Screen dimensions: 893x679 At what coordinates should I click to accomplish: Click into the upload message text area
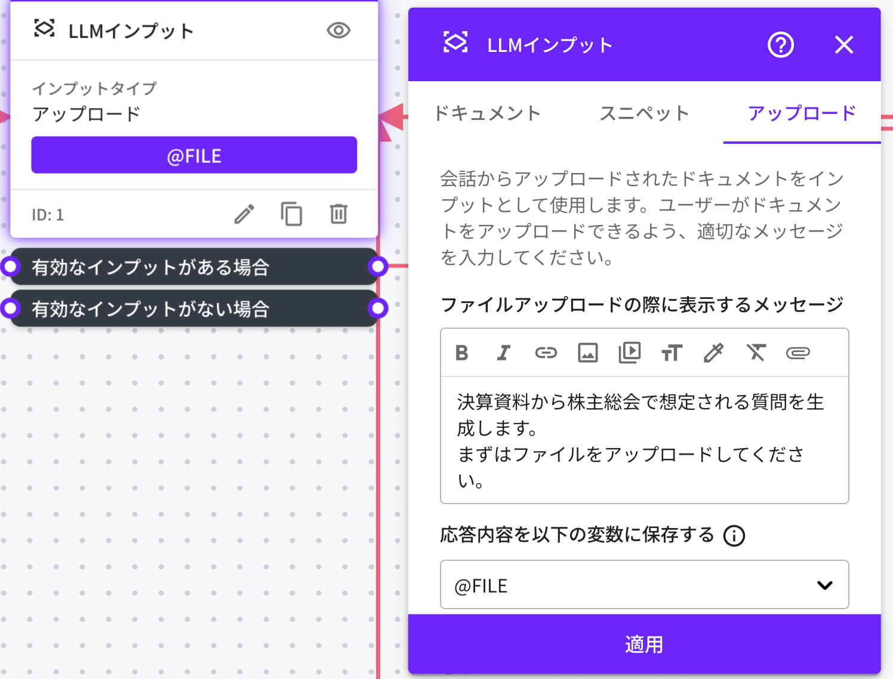click(x=644, y=440)
